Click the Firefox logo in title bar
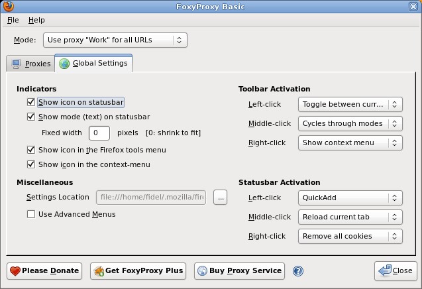Screen dimensions: 422x289 point(9,6)
